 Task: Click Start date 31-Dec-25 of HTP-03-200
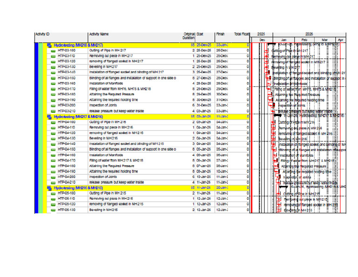(x=204, y=105)
